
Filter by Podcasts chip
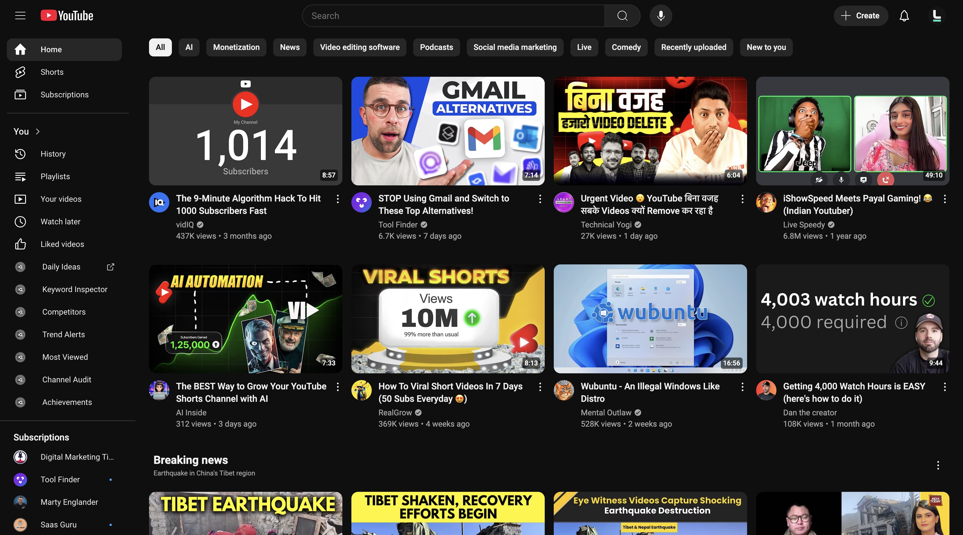click(436, 47)
